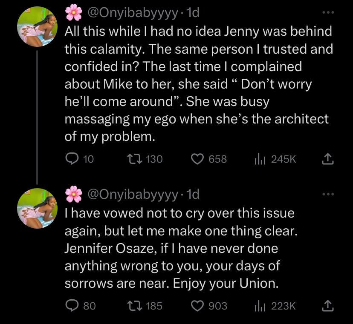Open more options on first tweet
The image size is (353, 324).
click(328, 13)
